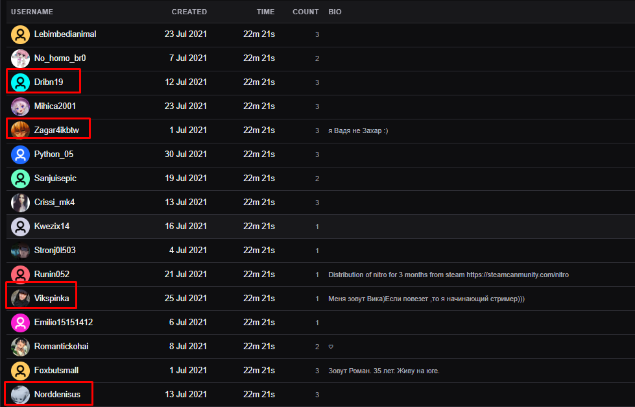Viewport: 635px width, 407px height.
Task: Click the BIO column header
Action: click(x=335, y=12)
